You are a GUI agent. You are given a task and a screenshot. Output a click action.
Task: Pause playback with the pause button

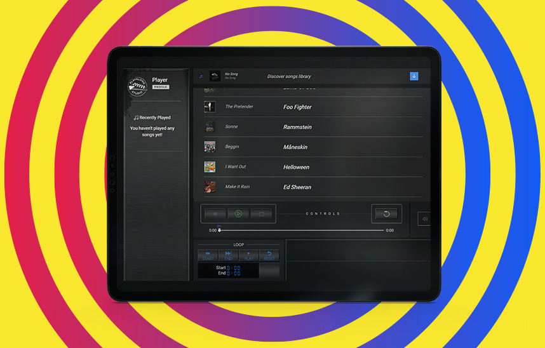[x=215, y=214]
